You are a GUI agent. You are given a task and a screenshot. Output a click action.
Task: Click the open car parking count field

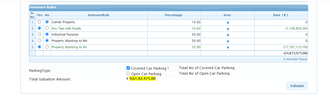172,73
